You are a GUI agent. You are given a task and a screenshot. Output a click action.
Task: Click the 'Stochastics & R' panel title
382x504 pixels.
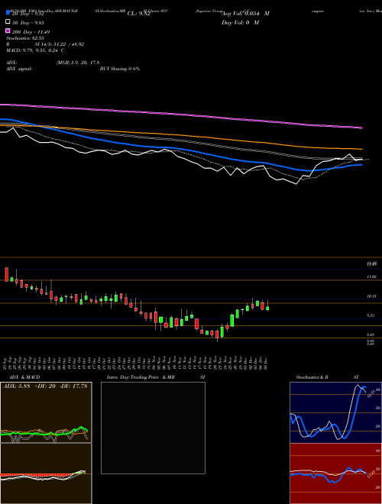pos(312,377)
